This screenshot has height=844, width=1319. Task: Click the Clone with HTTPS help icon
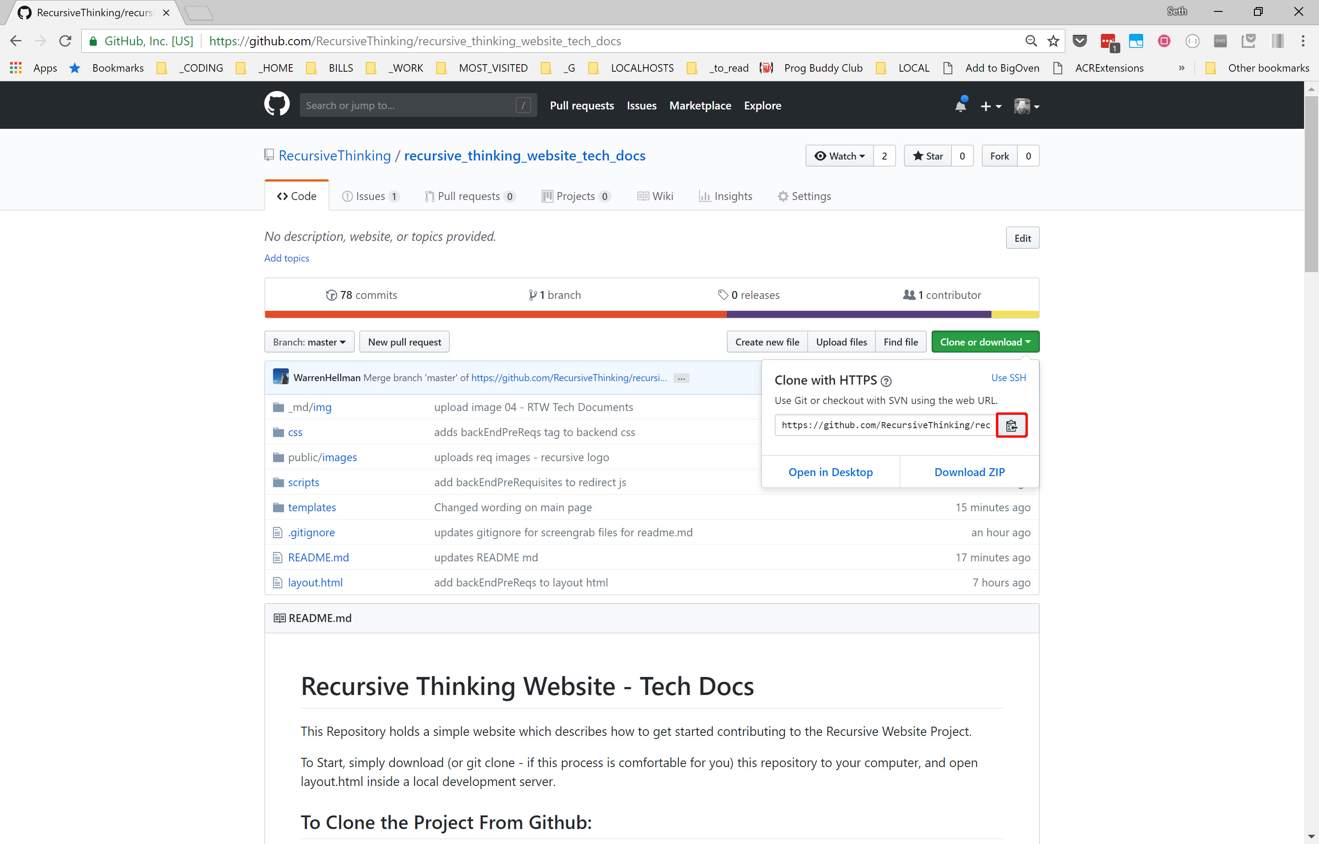[x=885, y=381]
